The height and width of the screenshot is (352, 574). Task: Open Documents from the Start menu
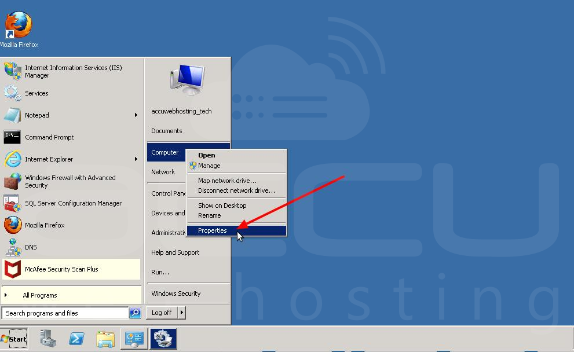(167, 131)
